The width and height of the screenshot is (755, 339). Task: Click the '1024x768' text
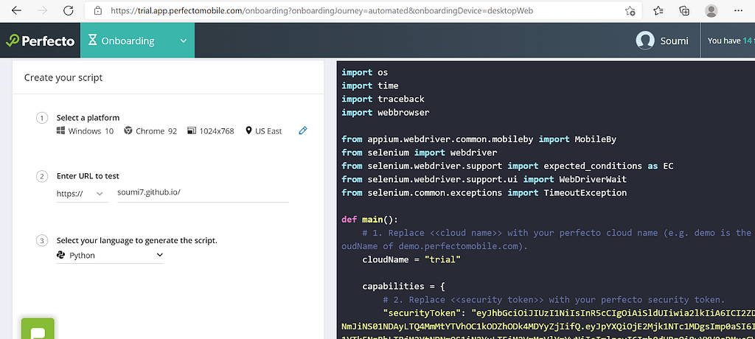[x=217, y=131]
